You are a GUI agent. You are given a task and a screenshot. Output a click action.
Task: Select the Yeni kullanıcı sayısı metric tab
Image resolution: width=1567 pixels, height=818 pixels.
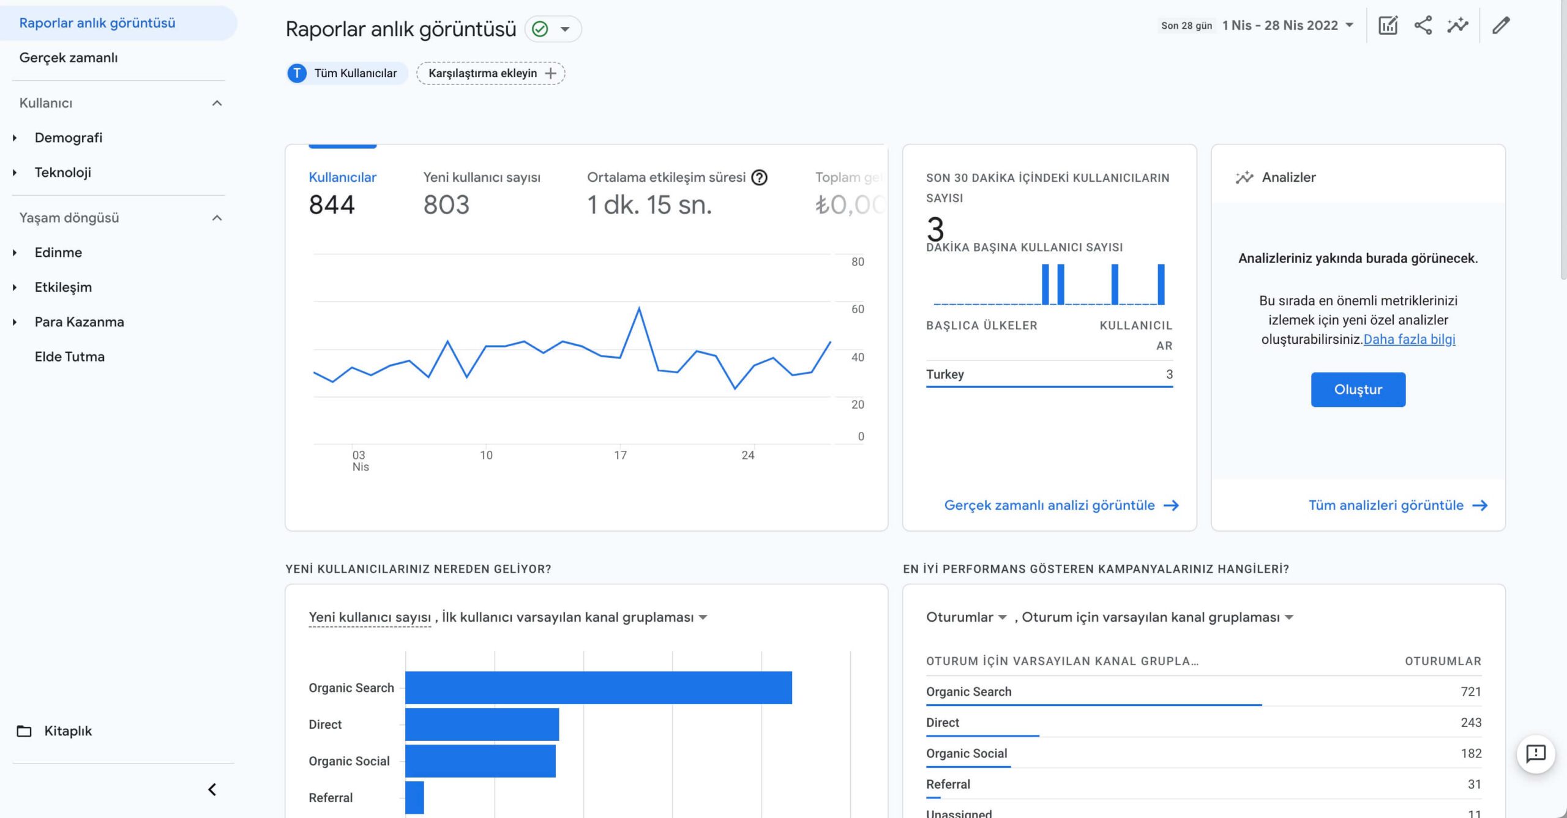(482, 195)
